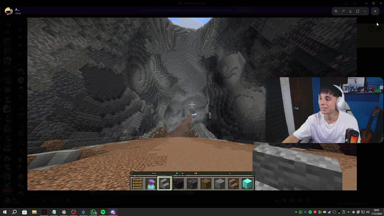The image size is (384, 216).
Task: Open the blue diamond app on taskbar
Action: click(x=83, y=212)
